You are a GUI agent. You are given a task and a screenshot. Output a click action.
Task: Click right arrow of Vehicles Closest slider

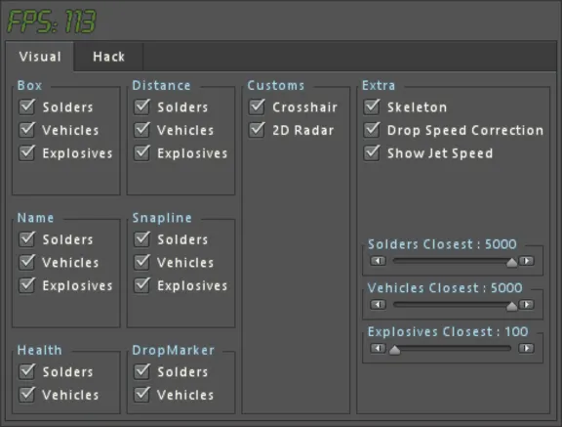coord(526,305)
